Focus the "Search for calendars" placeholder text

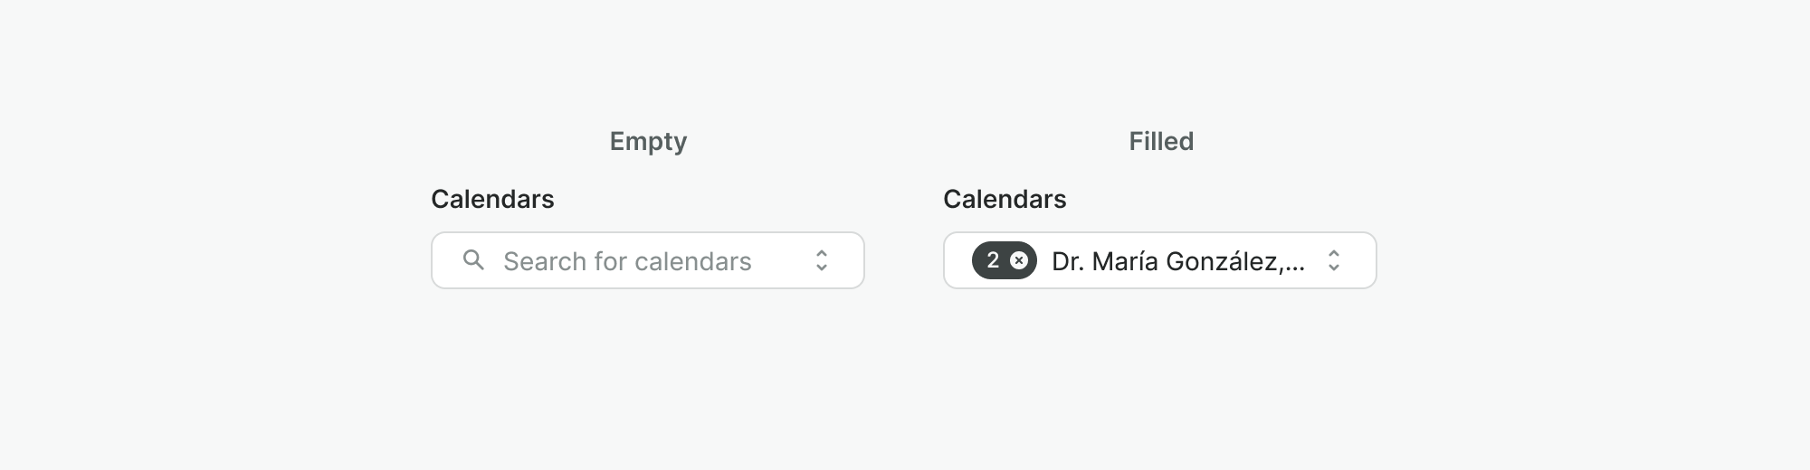[x=626, y=261]
